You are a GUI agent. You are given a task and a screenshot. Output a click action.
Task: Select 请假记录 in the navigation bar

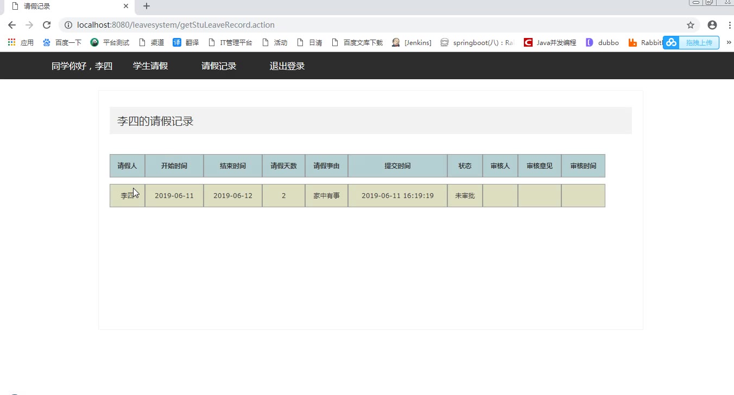219,66
